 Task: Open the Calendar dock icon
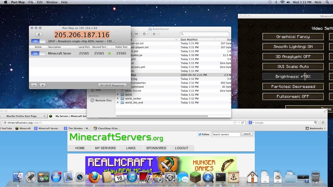click(x=119, y=178)
